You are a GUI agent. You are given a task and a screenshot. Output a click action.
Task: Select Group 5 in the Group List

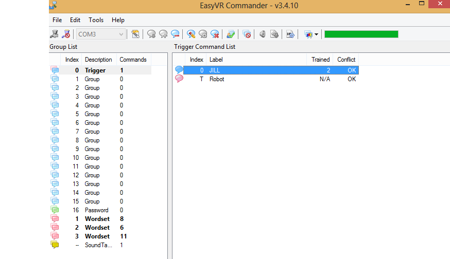click(x=100, y=114)
